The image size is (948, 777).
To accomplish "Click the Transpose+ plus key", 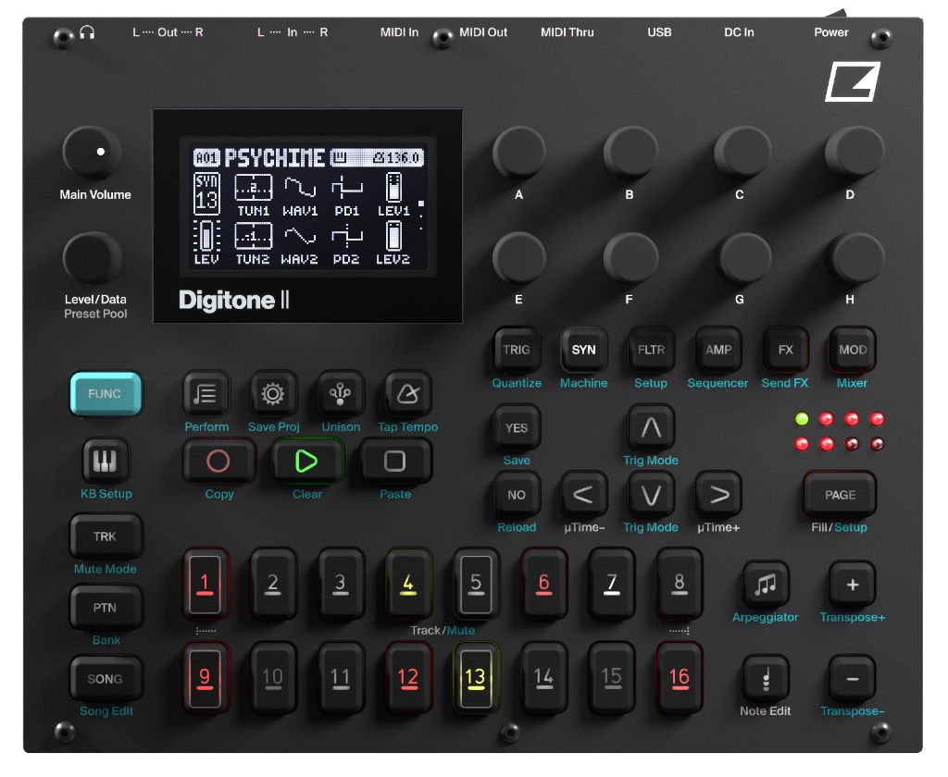I will point(853,585).
